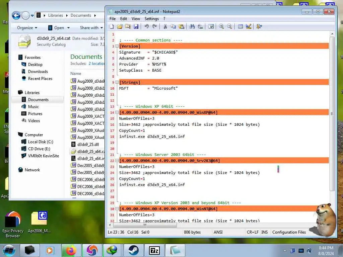The width and height of the screenshot is (343, 257).
Task: Click the Redo arrow in Notepad2 toolbar
Action: tap(155, 27)
